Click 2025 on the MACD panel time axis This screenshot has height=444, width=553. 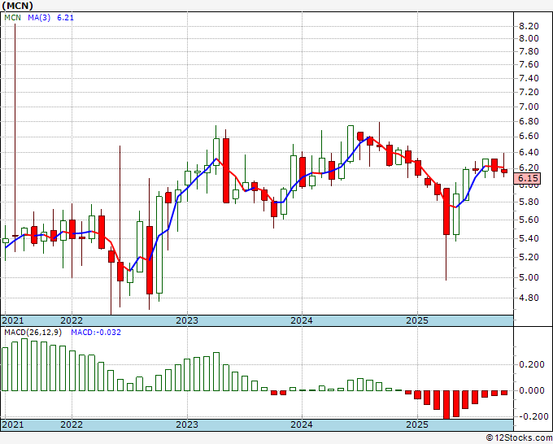click(x=417, y=424)
